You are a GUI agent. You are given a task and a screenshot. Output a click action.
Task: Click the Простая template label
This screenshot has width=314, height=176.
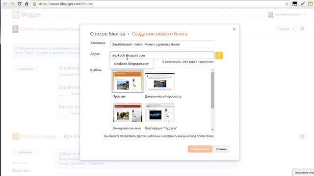coord(119,96)
